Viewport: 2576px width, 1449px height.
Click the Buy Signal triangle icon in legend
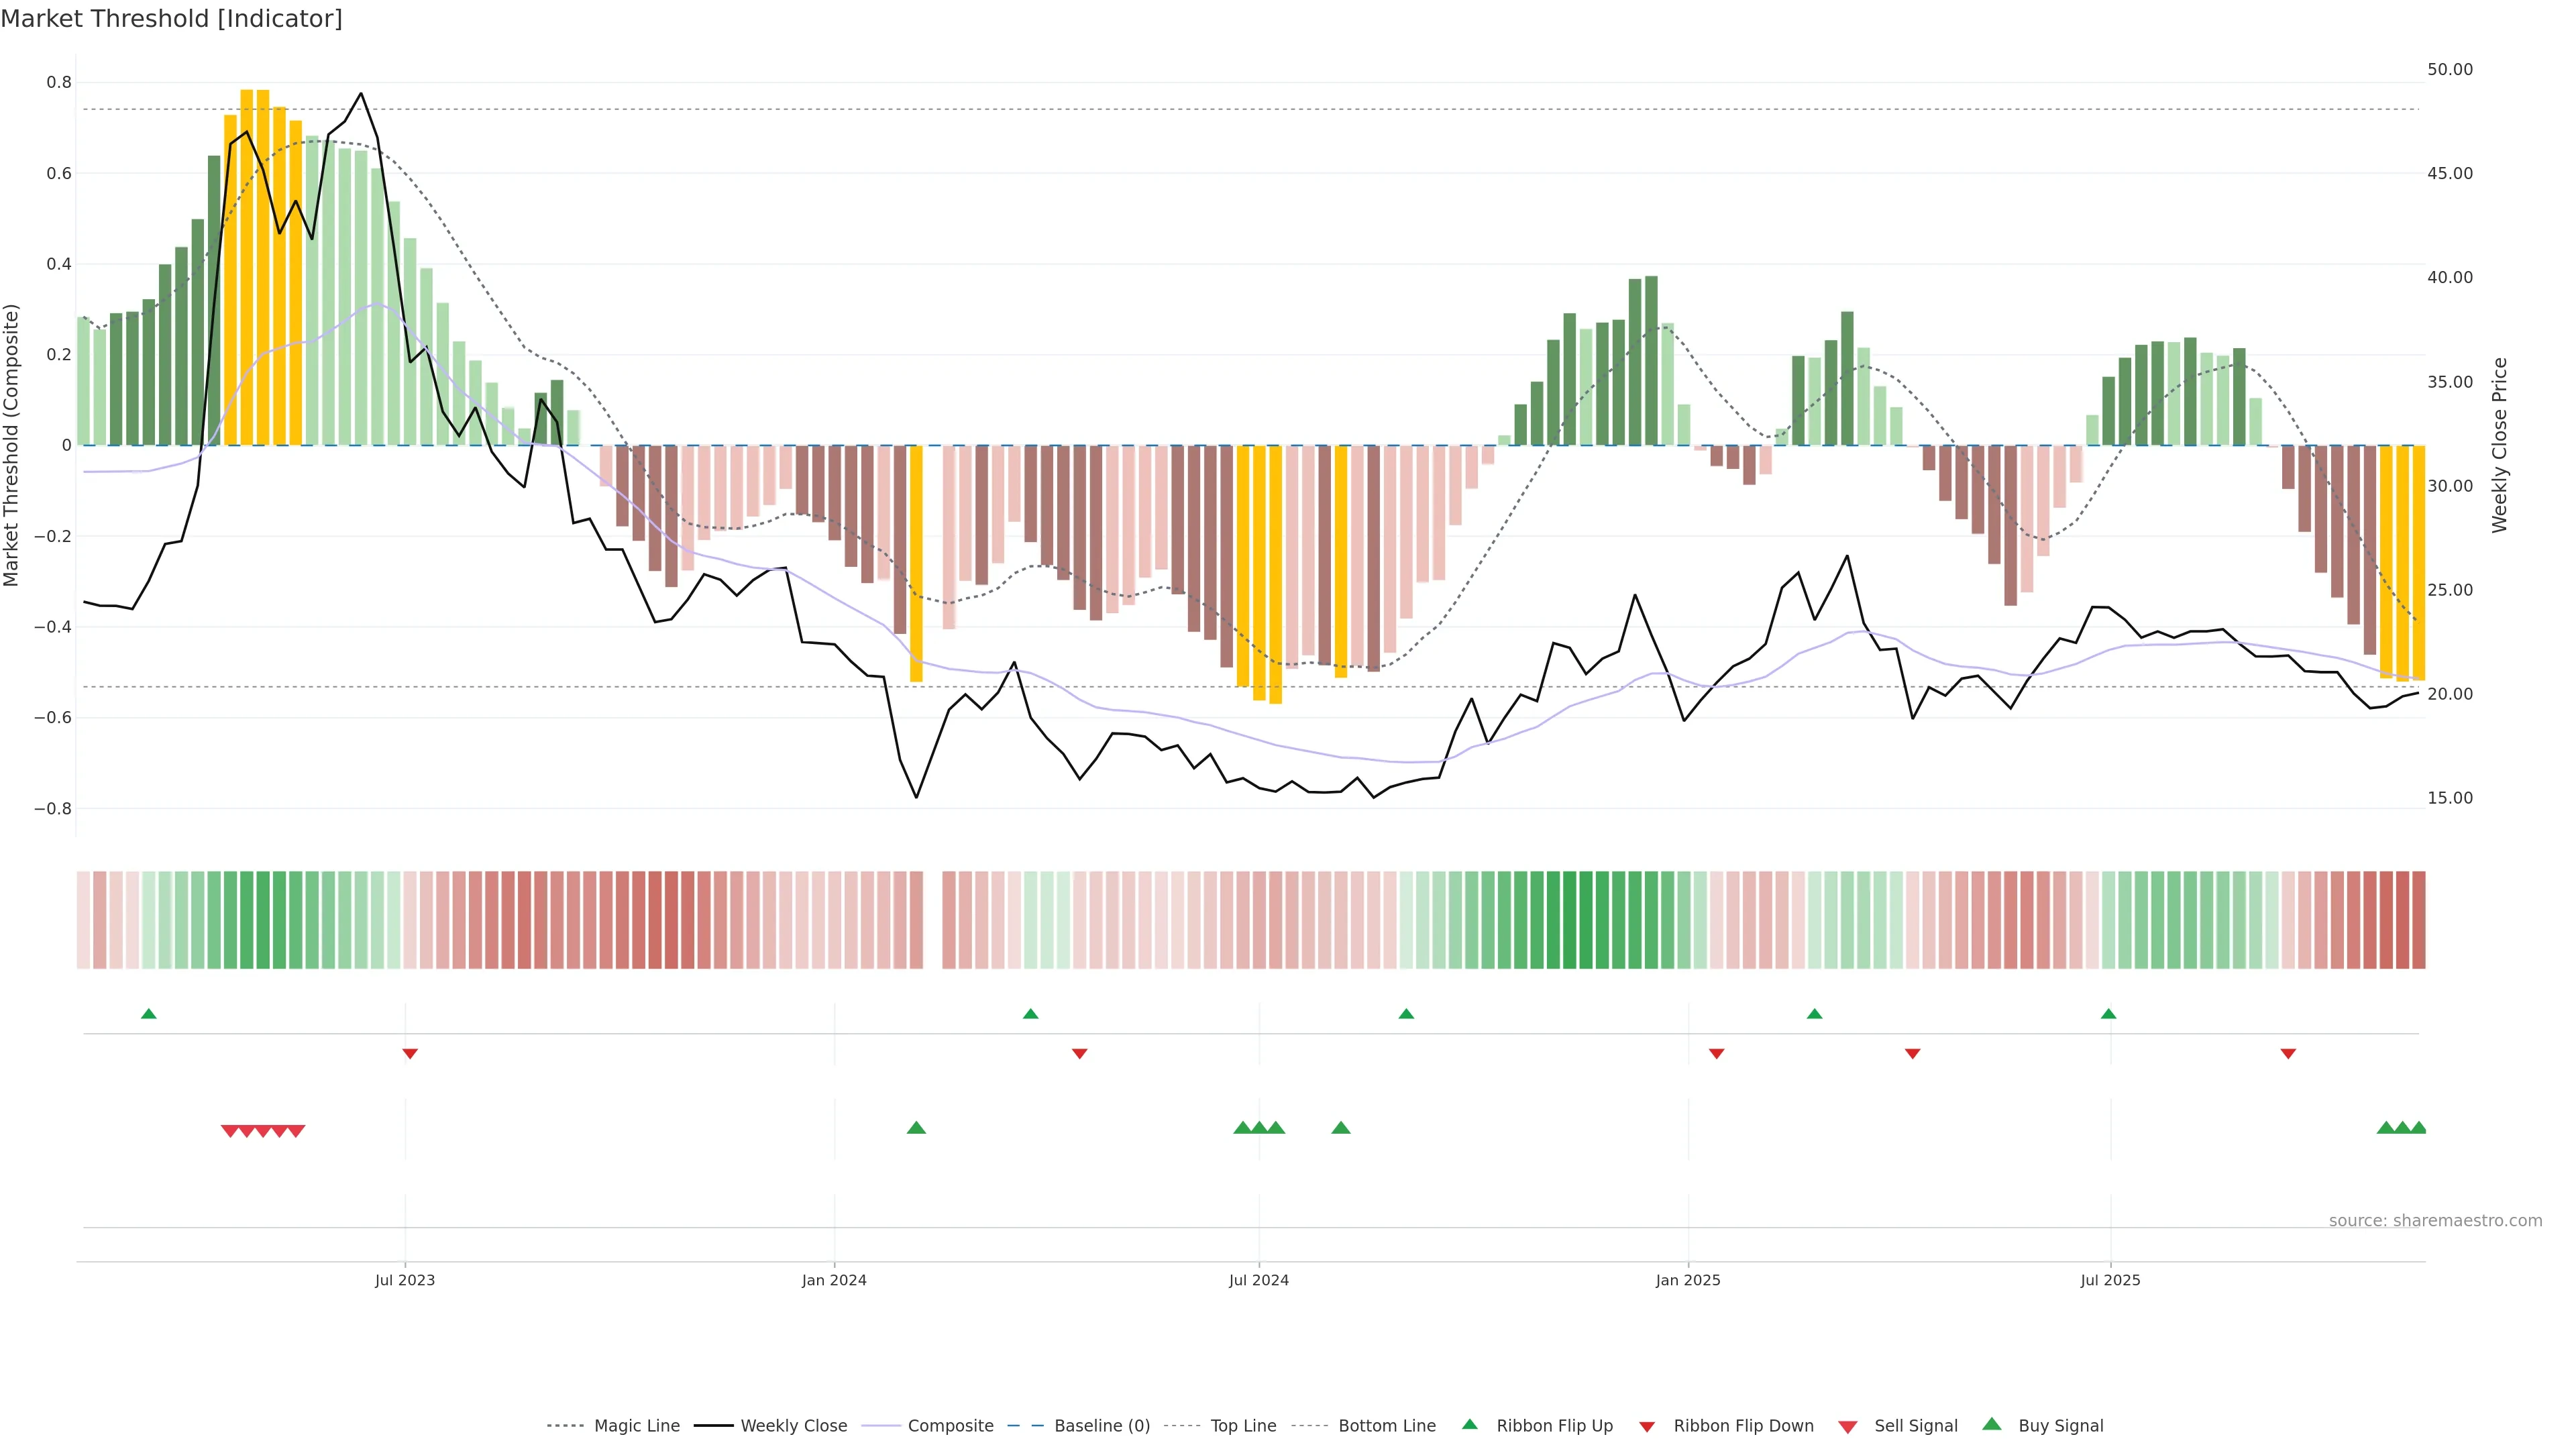point(1992,1424)
